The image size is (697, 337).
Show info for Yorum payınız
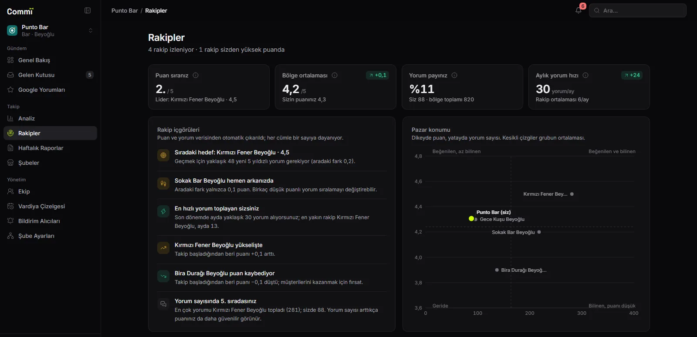coord(454,75)
